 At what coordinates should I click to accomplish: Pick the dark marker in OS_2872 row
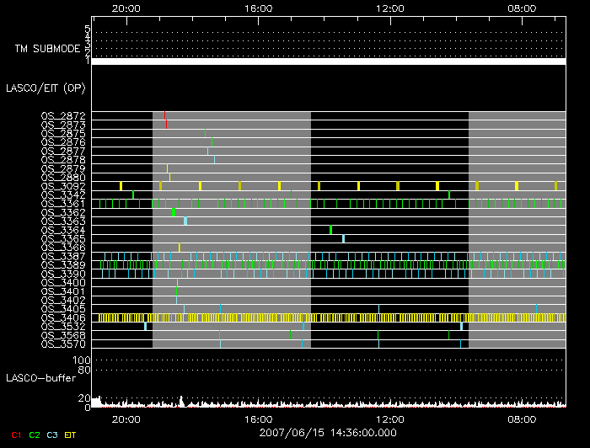click(x=165, y=115)
